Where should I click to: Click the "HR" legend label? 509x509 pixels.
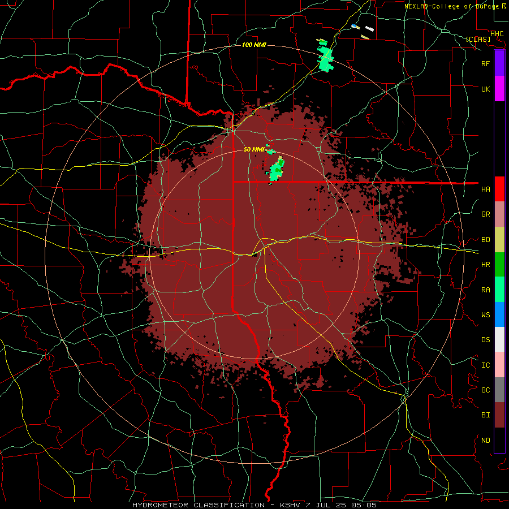(x=485, y=265)
